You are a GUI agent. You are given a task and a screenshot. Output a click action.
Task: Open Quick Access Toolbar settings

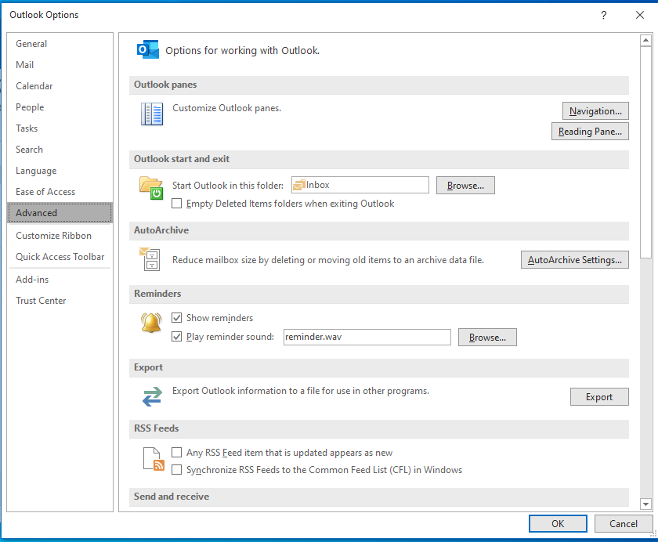[x=60, y=257]
